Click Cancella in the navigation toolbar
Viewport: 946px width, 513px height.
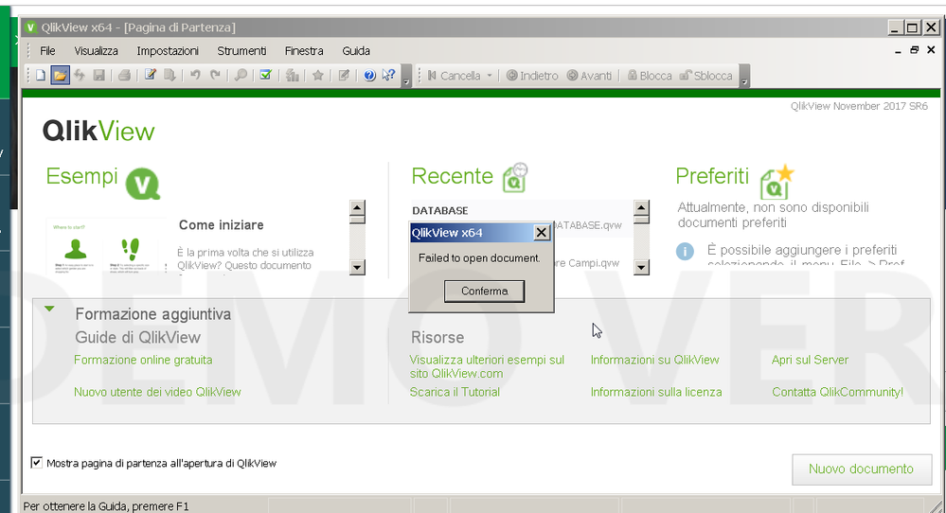pyautogui.click(x=455, y=76)
